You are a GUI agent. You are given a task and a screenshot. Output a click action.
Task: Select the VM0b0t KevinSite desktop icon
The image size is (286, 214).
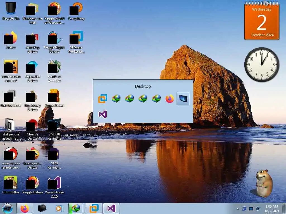tap(54, 129)
